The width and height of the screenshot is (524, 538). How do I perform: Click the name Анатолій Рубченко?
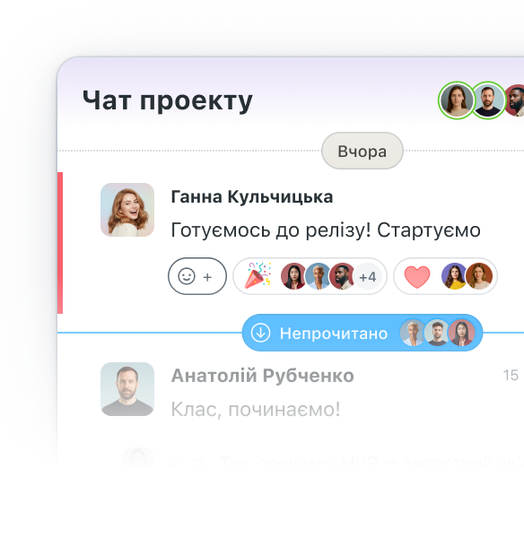coord(263,376)
